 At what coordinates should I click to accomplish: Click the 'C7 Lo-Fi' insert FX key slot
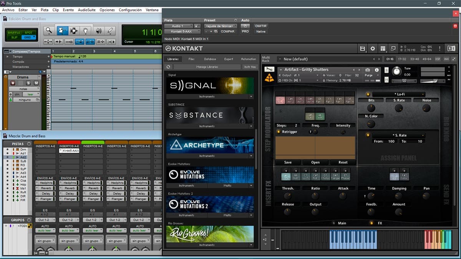tap(306, 173)
